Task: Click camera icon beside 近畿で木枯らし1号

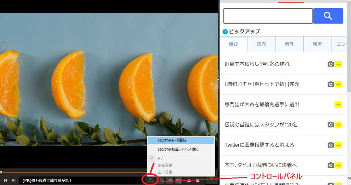Action: tap(331, 64)
